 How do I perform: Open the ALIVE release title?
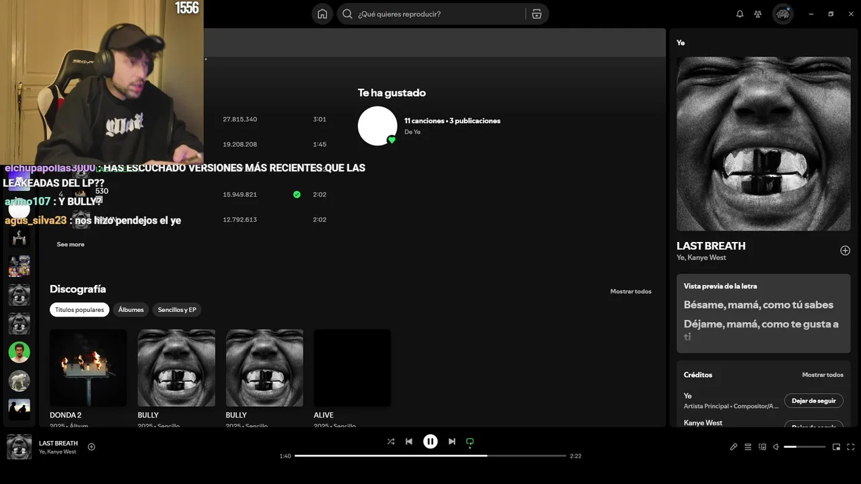[324, 415]
